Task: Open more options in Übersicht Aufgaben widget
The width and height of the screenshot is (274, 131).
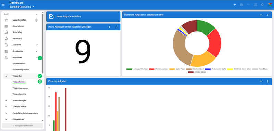Action: [x=268, y=15]
